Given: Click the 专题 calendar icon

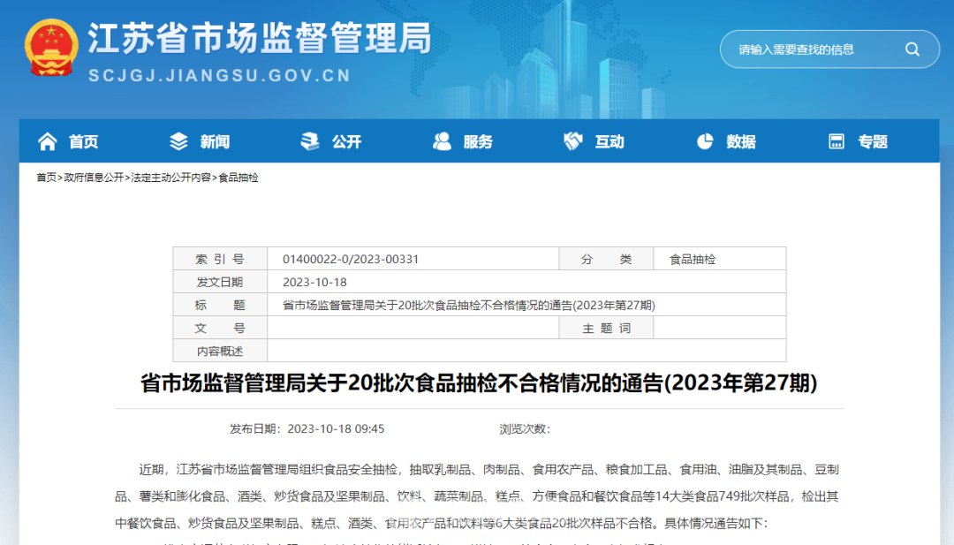Looking at the screenshot, I should pyautogui.click(x=837, y=141).
